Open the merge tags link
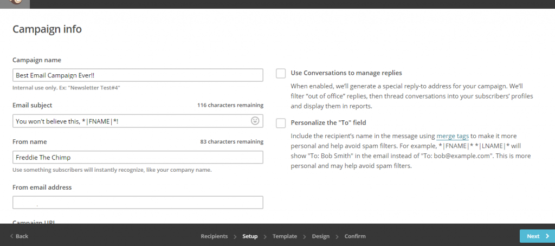Viewport: 555px width, 246px height. pyautogui.click(x=453, y=136)
